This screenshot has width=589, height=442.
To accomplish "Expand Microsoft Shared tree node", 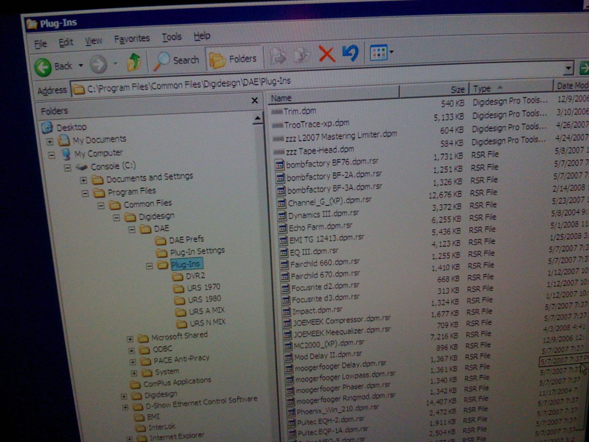I will 130,339.
